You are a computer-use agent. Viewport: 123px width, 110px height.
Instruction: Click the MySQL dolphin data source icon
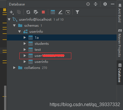tap(15, 20)
